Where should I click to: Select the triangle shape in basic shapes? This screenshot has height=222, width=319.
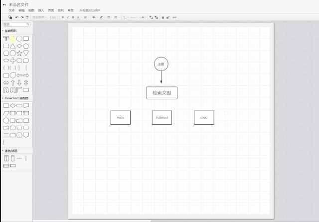[12, 46]
